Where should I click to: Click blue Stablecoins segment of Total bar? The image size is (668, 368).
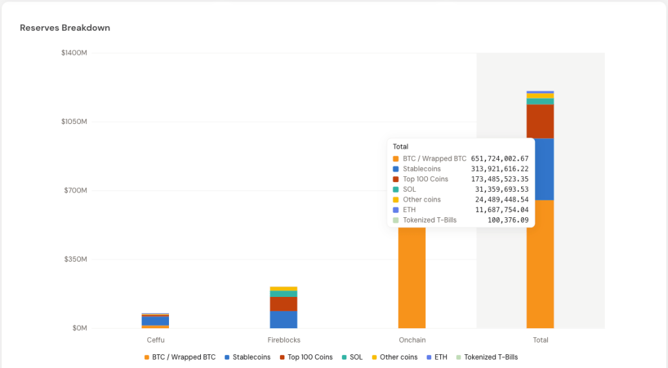(540, 169)
